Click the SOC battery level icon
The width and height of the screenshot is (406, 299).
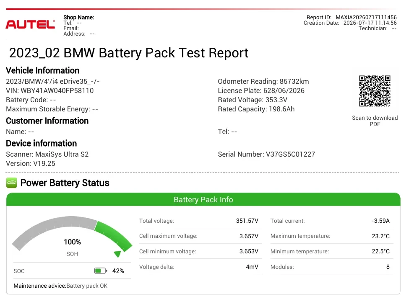pyautogui.click(x=101, y=271)
